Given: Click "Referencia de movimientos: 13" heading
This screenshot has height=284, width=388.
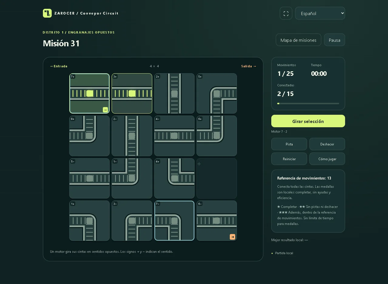Looking at the screenshot, I should [x=304, y=178].
